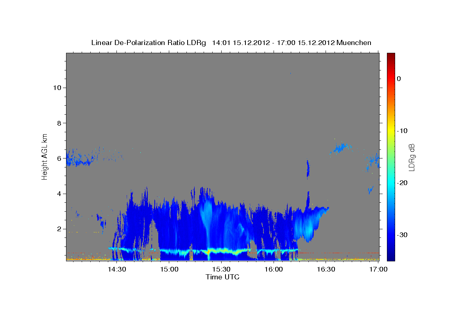469x313 pixels.
Task: Click the start time '14:01 15.12.2012' in title
Action: 241,43
